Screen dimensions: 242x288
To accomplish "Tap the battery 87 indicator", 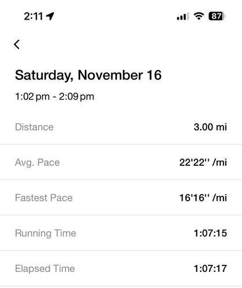I will pos(217,16).
